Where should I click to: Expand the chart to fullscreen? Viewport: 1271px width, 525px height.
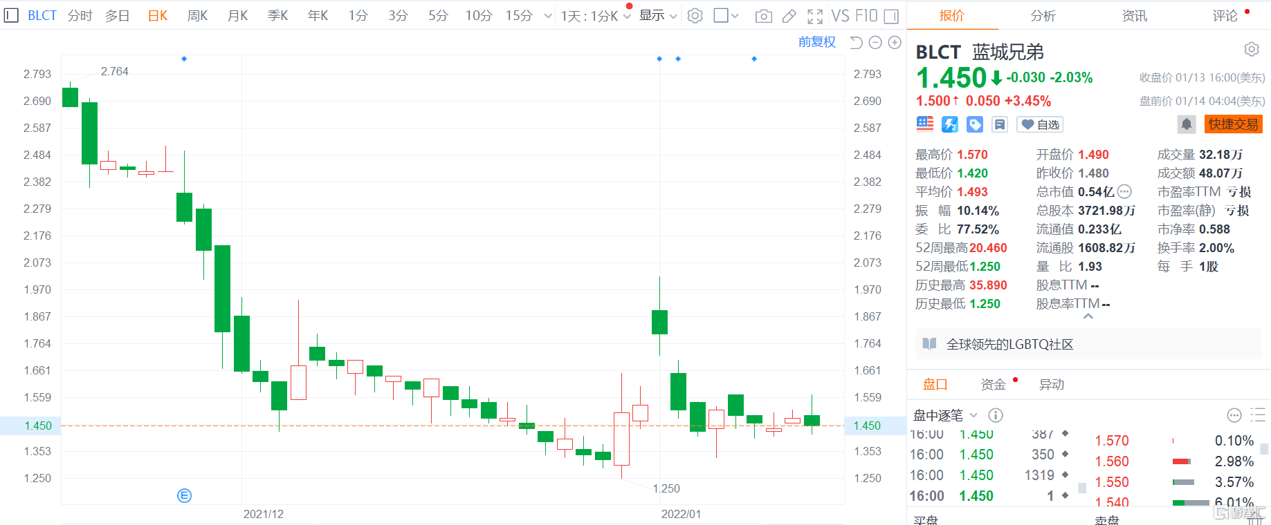point(815,16)
